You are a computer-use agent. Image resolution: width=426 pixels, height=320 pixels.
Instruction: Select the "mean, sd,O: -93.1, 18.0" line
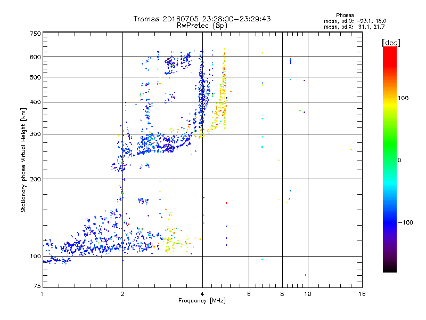(x=355, y=21)
